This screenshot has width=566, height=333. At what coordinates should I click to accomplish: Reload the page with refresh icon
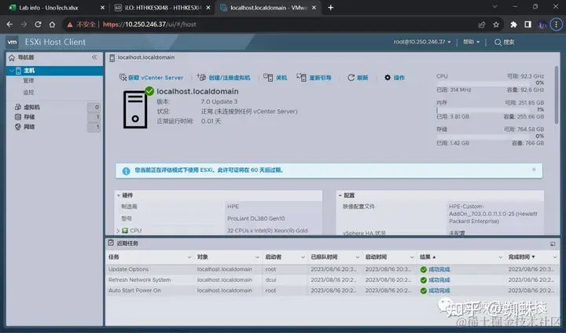point(38,24)
